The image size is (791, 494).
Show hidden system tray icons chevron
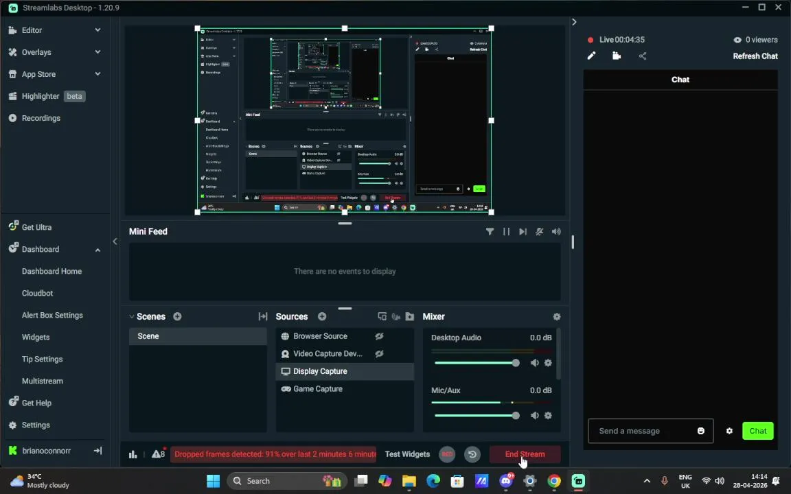tap(647, 481)
